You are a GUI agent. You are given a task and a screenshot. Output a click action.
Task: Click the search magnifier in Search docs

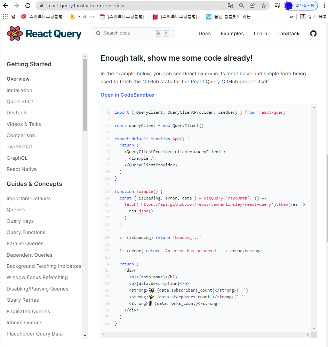(x=98, y=33)
